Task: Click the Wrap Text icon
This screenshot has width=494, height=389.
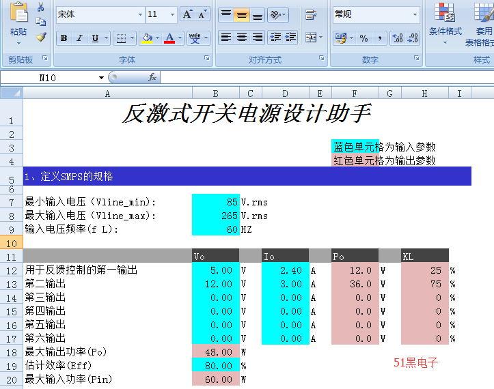Action: tap(312, 14)
